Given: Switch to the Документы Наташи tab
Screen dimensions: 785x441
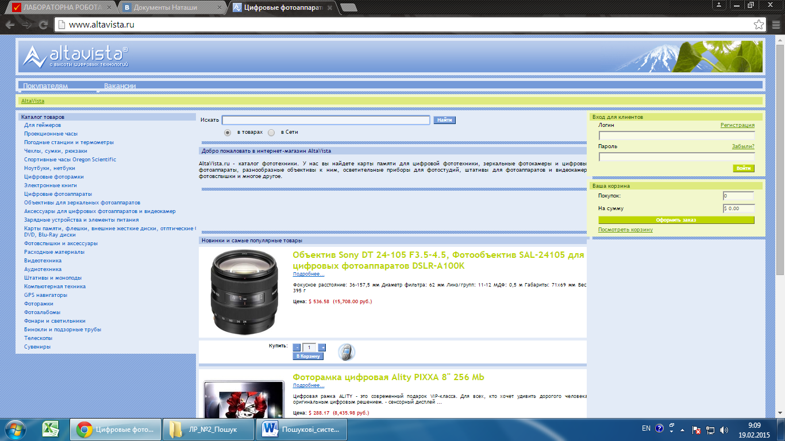Looking at the screenshot, I should tap(174, 7).
